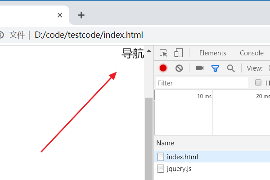Viewport: 270px width, 180px height.
Task: Show site information icon by 文件
Action: pyautogui.click(x=1, y=35)
